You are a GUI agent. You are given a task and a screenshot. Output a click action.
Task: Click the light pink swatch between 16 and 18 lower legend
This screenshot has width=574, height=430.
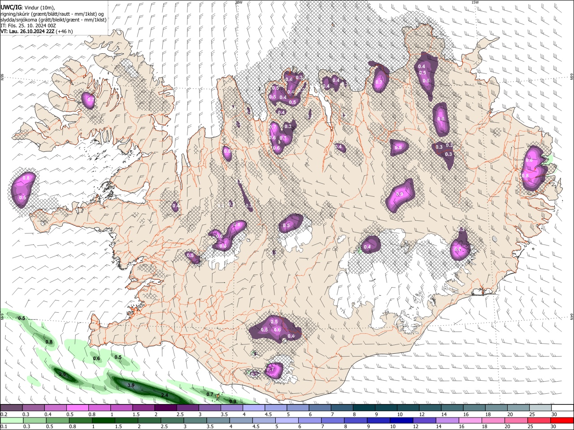[470, 420]
